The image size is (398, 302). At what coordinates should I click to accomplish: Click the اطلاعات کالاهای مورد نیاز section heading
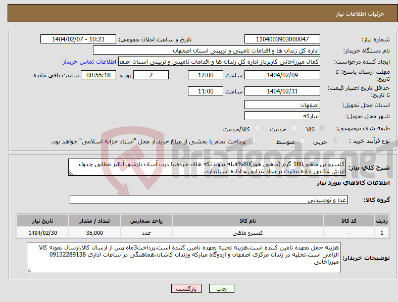pos(353,183)
